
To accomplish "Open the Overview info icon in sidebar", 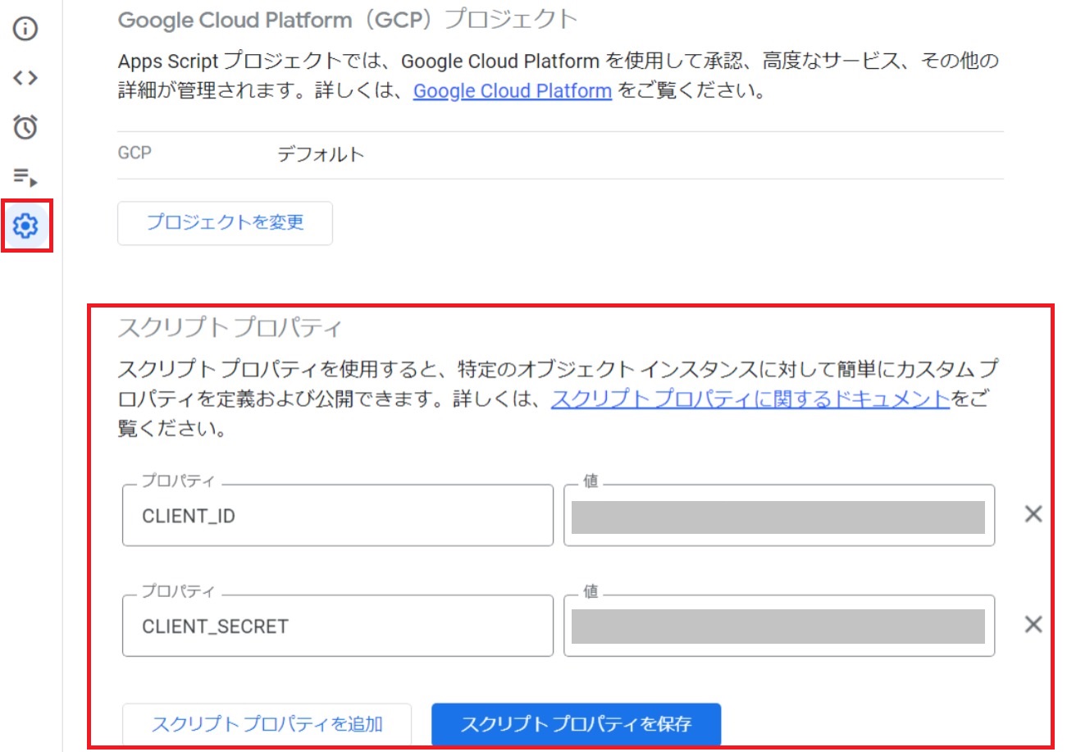I will click(x=25, y=30).
